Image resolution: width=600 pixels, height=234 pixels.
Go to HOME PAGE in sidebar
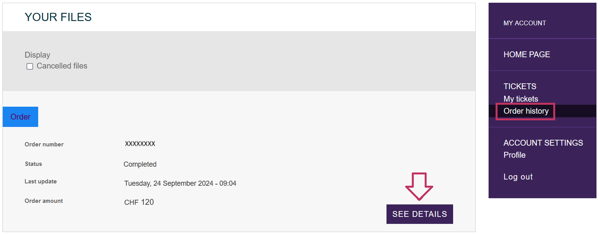coord(527,55)
